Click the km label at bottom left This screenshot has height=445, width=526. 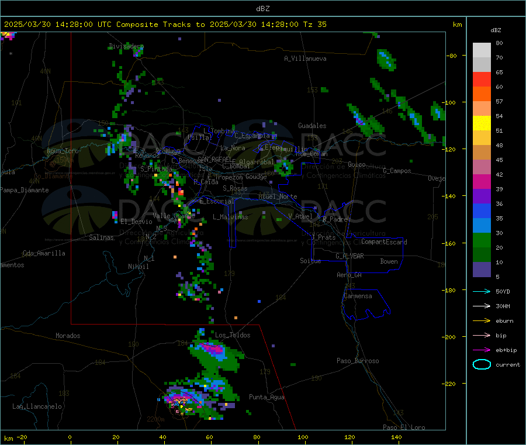pos(8,439)
